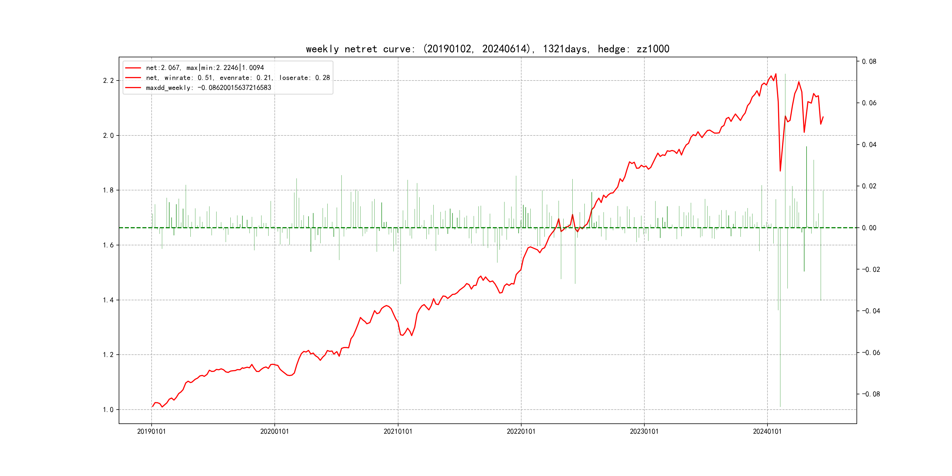Click the red line sample beside maxdd_weekly
This screenshot has height=476, width=952.
coord(133,88)
